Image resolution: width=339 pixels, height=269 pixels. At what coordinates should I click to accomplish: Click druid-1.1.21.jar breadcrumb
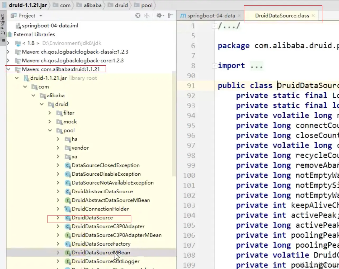tap(25, 5)
